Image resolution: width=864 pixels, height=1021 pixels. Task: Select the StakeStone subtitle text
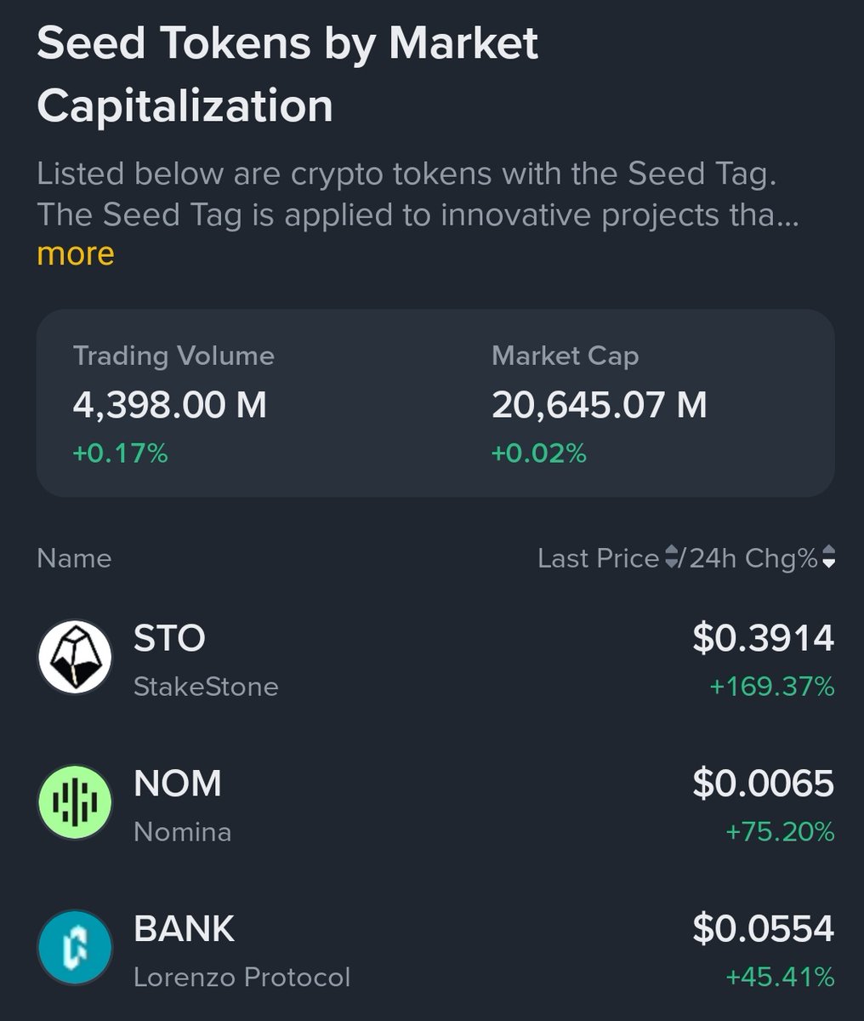(x=206, y=687)
